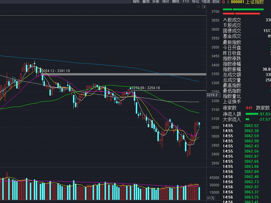Click the 涨家数 advancing count label
This screenshot has height=203, width=271.
click(230, 108)
